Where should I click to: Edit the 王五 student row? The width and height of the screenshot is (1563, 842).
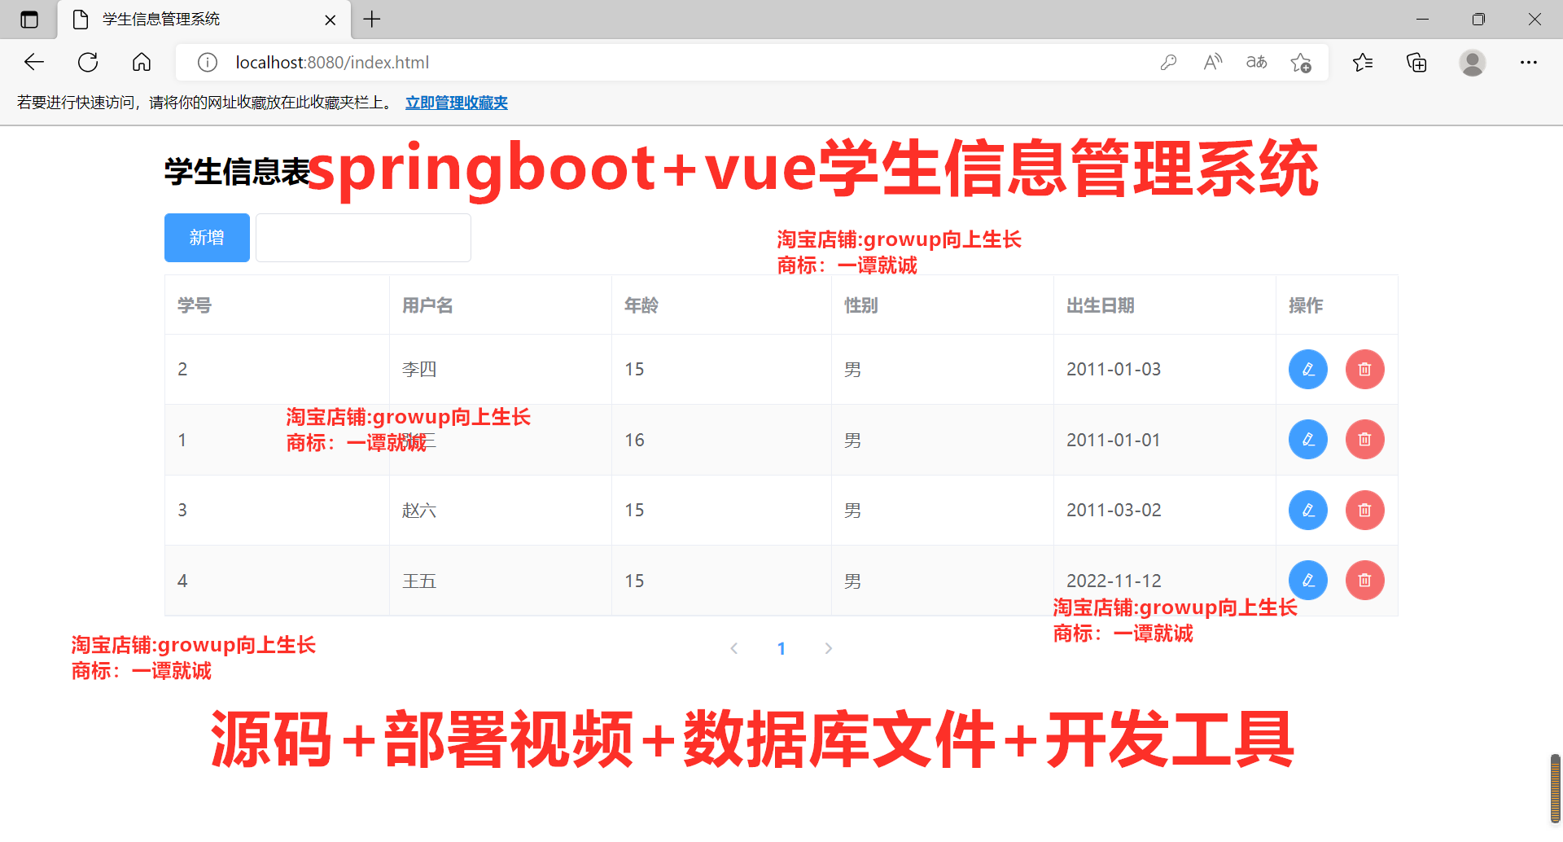[1308, 581]
